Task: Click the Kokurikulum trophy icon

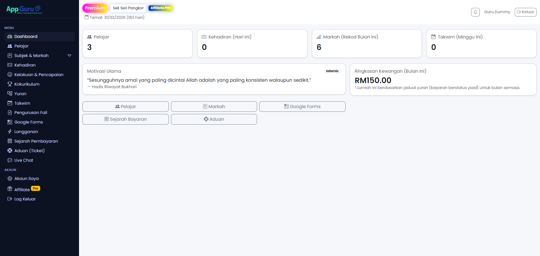Action: point(10,84)
